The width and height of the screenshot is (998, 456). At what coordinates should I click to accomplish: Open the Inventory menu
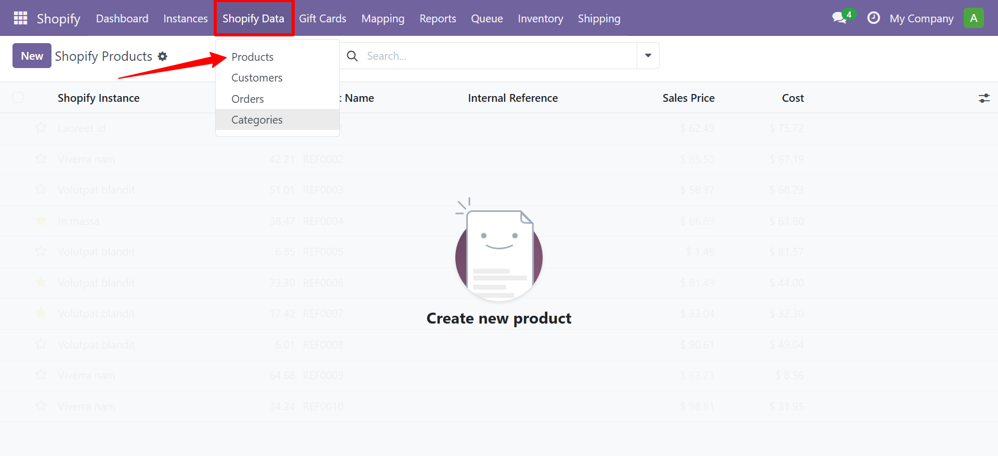tap(541, 18)
